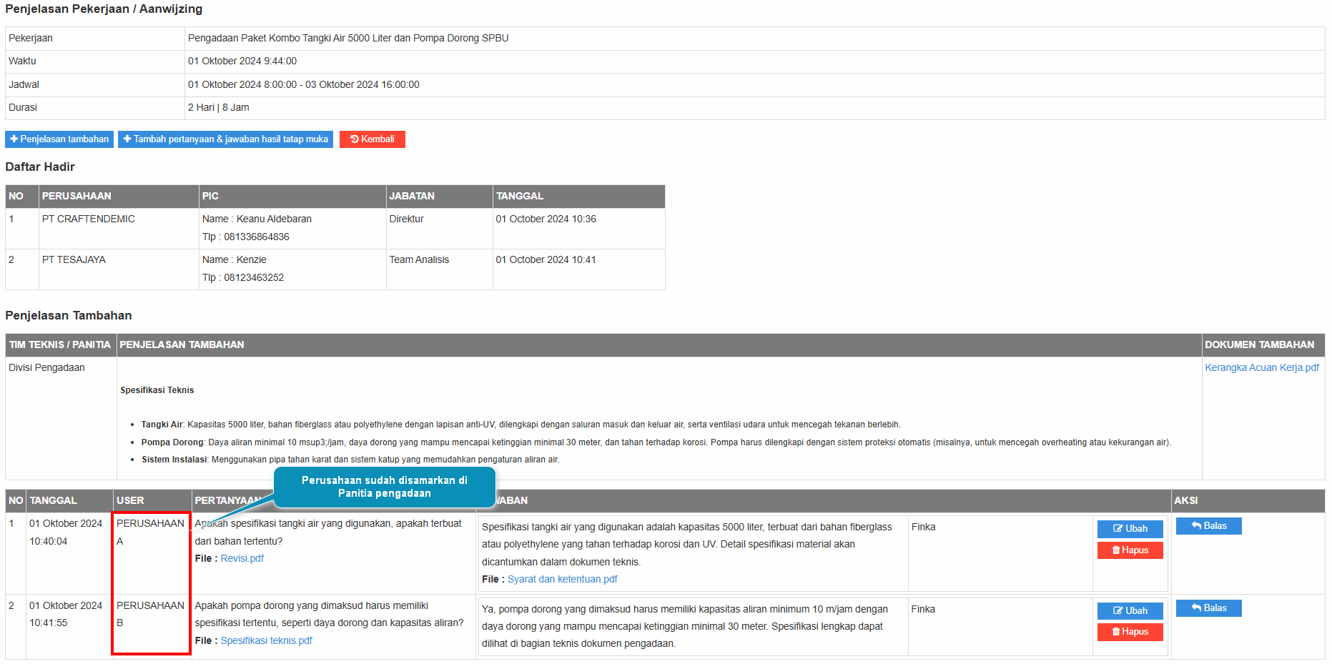
Task: Click Balas on PERUSAHAAN A question
Action: (1208, 526)
